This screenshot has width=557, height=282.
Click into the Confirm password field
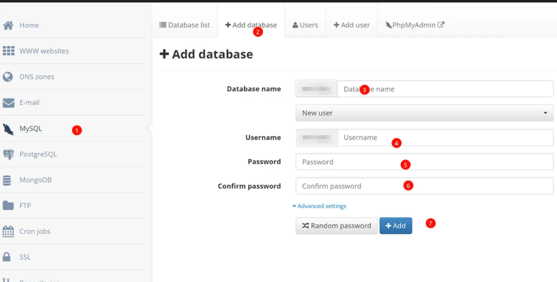pyautogui.click(x=424, y=186)
